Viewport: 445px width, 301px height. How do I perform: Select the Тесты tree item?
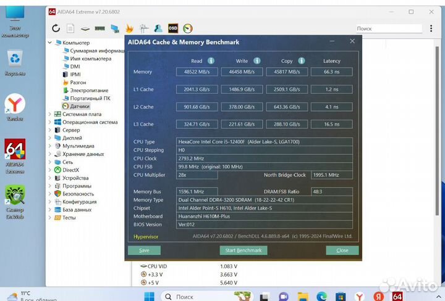[66, 218]
